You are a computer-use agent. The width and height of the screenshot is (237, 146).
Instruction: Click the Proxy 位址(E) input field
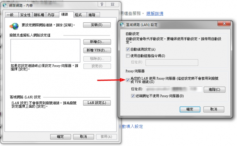click(x=174, y=89)
